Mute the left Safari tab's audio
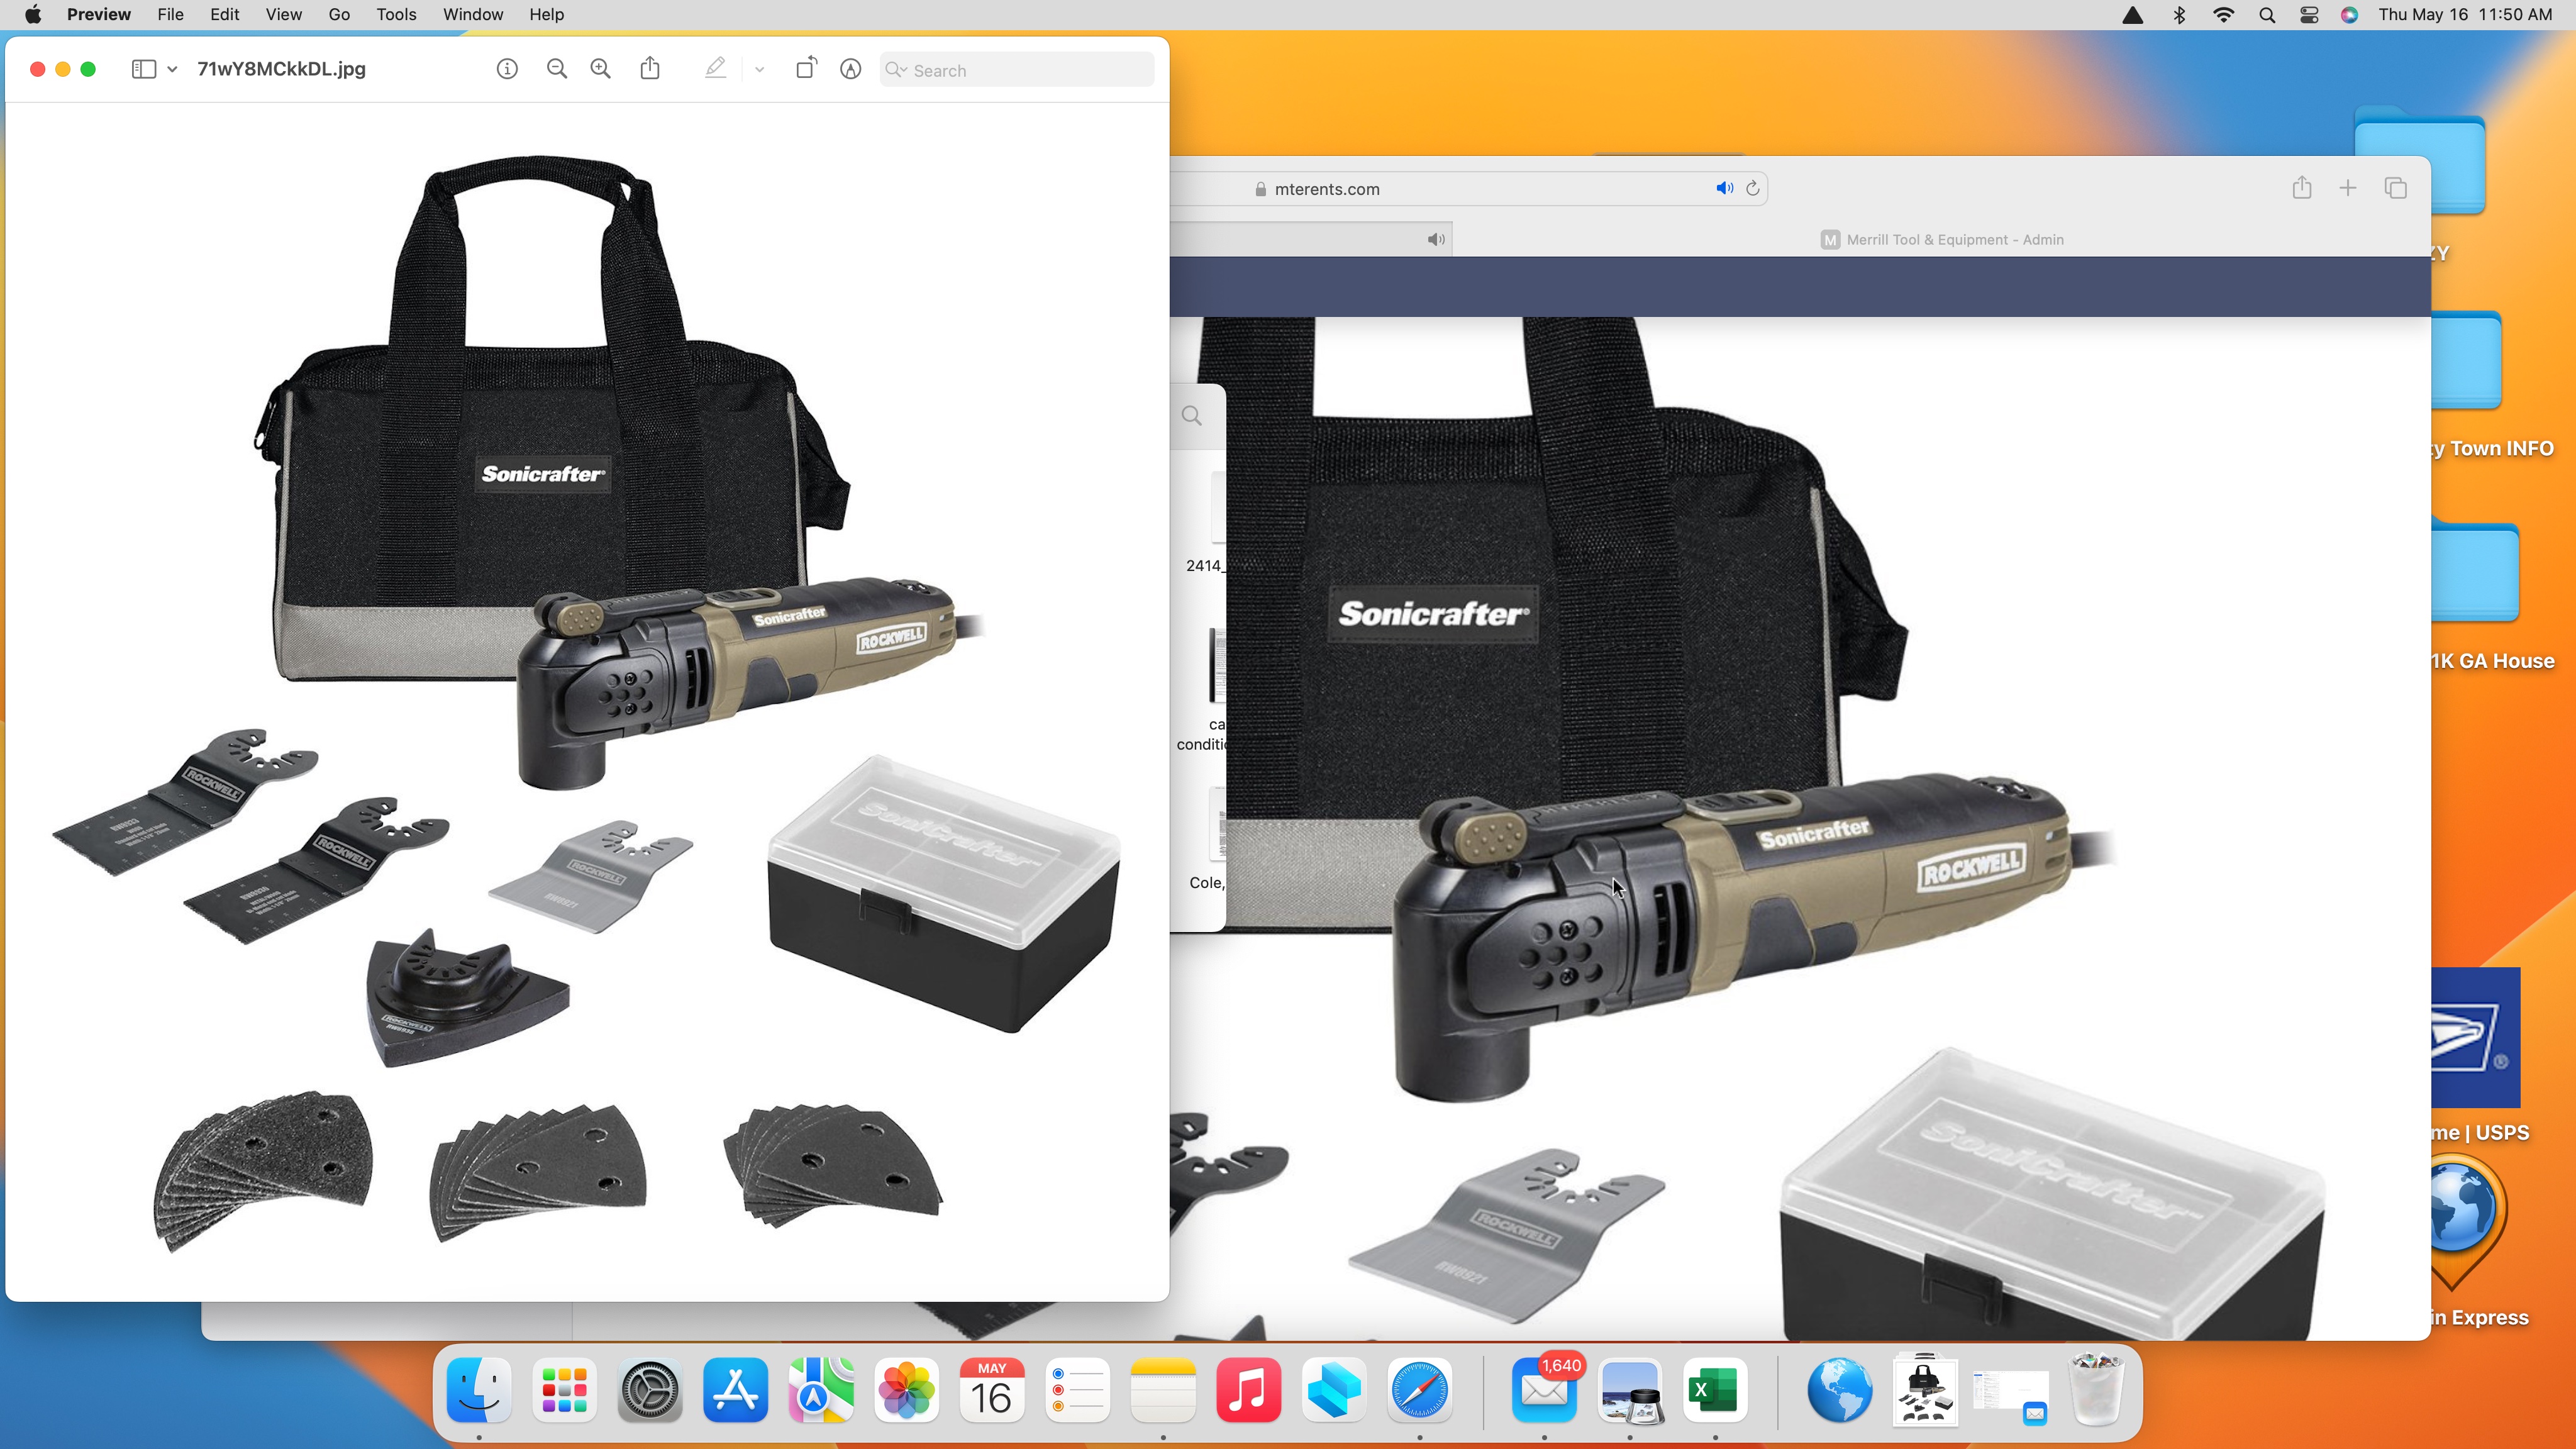Viewport: 2576px width, 1449px height. 1436,239
